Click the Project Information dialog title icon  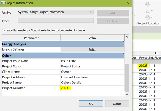pos(2,3)
